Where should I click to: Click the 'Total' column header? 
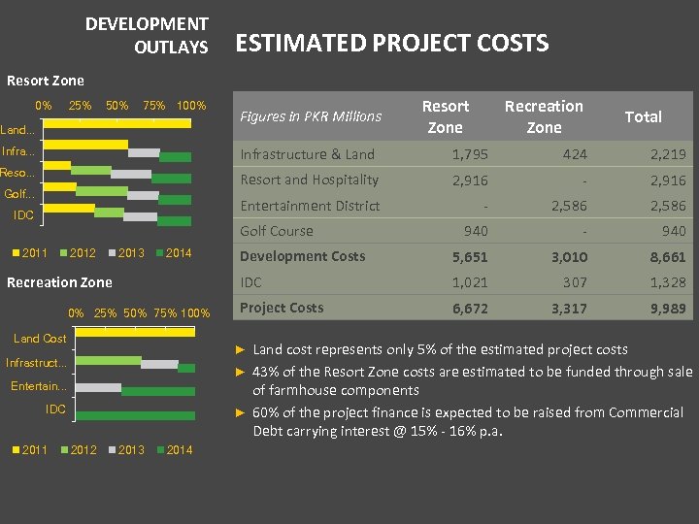[x=644, y=116]
